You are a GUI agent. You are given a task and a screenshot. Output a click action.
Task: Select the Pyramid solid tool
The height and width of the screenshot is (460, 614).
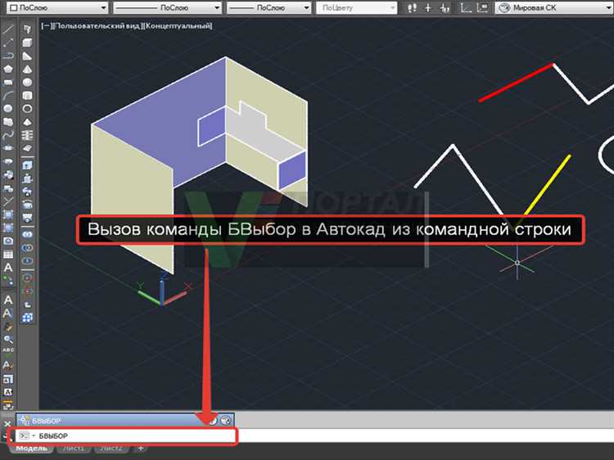(x=27, y=122)
